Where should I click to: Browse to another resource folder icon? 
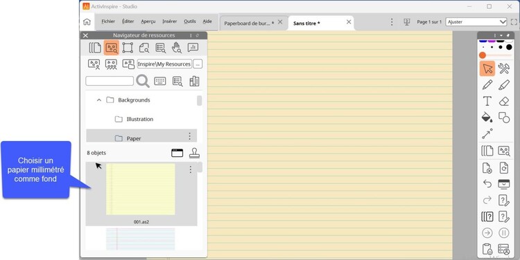pyautogui.click(x=128, y=64)
